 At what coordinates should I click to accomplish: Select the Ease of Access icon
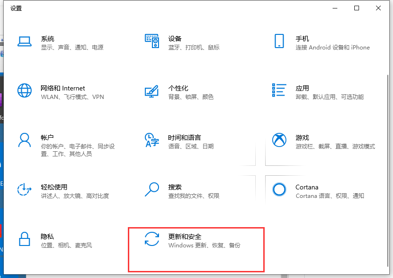(x=25, y=189)
